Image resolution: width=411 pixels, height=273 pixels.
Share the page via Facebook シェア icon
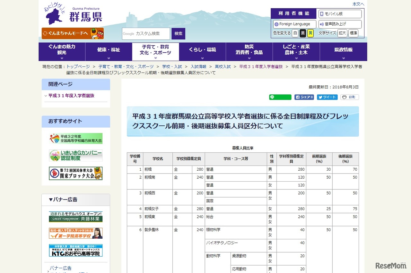tap(304, 97)
